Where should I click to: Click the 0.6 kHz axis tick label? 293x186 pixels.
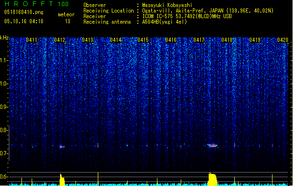point(4,177)
